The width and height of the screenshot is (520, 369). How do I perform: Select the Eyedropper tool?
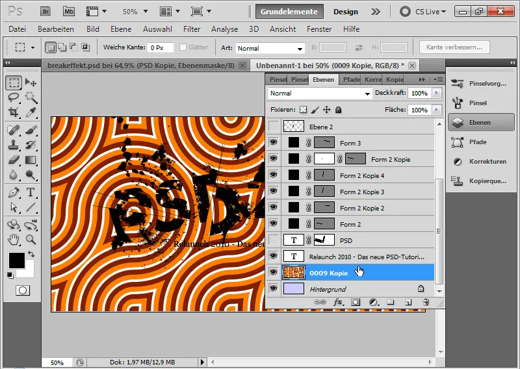(31, 112)
